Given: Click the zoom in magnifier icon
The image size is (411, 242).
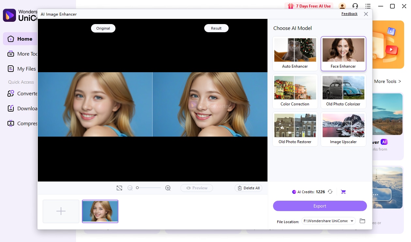Looking at the screenshot, I should 168,188.
